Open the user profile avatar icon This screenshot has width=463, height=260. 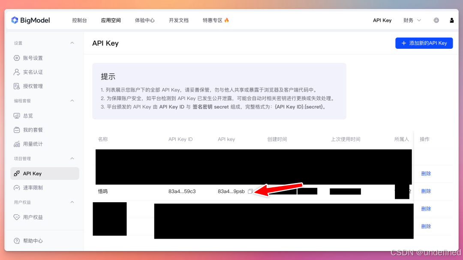[x=451, y=21]
